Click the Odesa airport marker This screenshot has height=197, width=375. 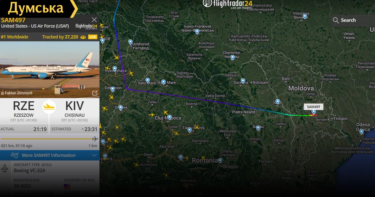click(x=361, y=132)
